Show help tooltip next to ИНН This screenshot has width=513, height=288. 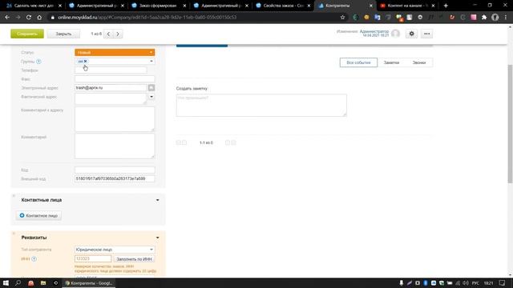pyautogui.click(x=34, y=259)
